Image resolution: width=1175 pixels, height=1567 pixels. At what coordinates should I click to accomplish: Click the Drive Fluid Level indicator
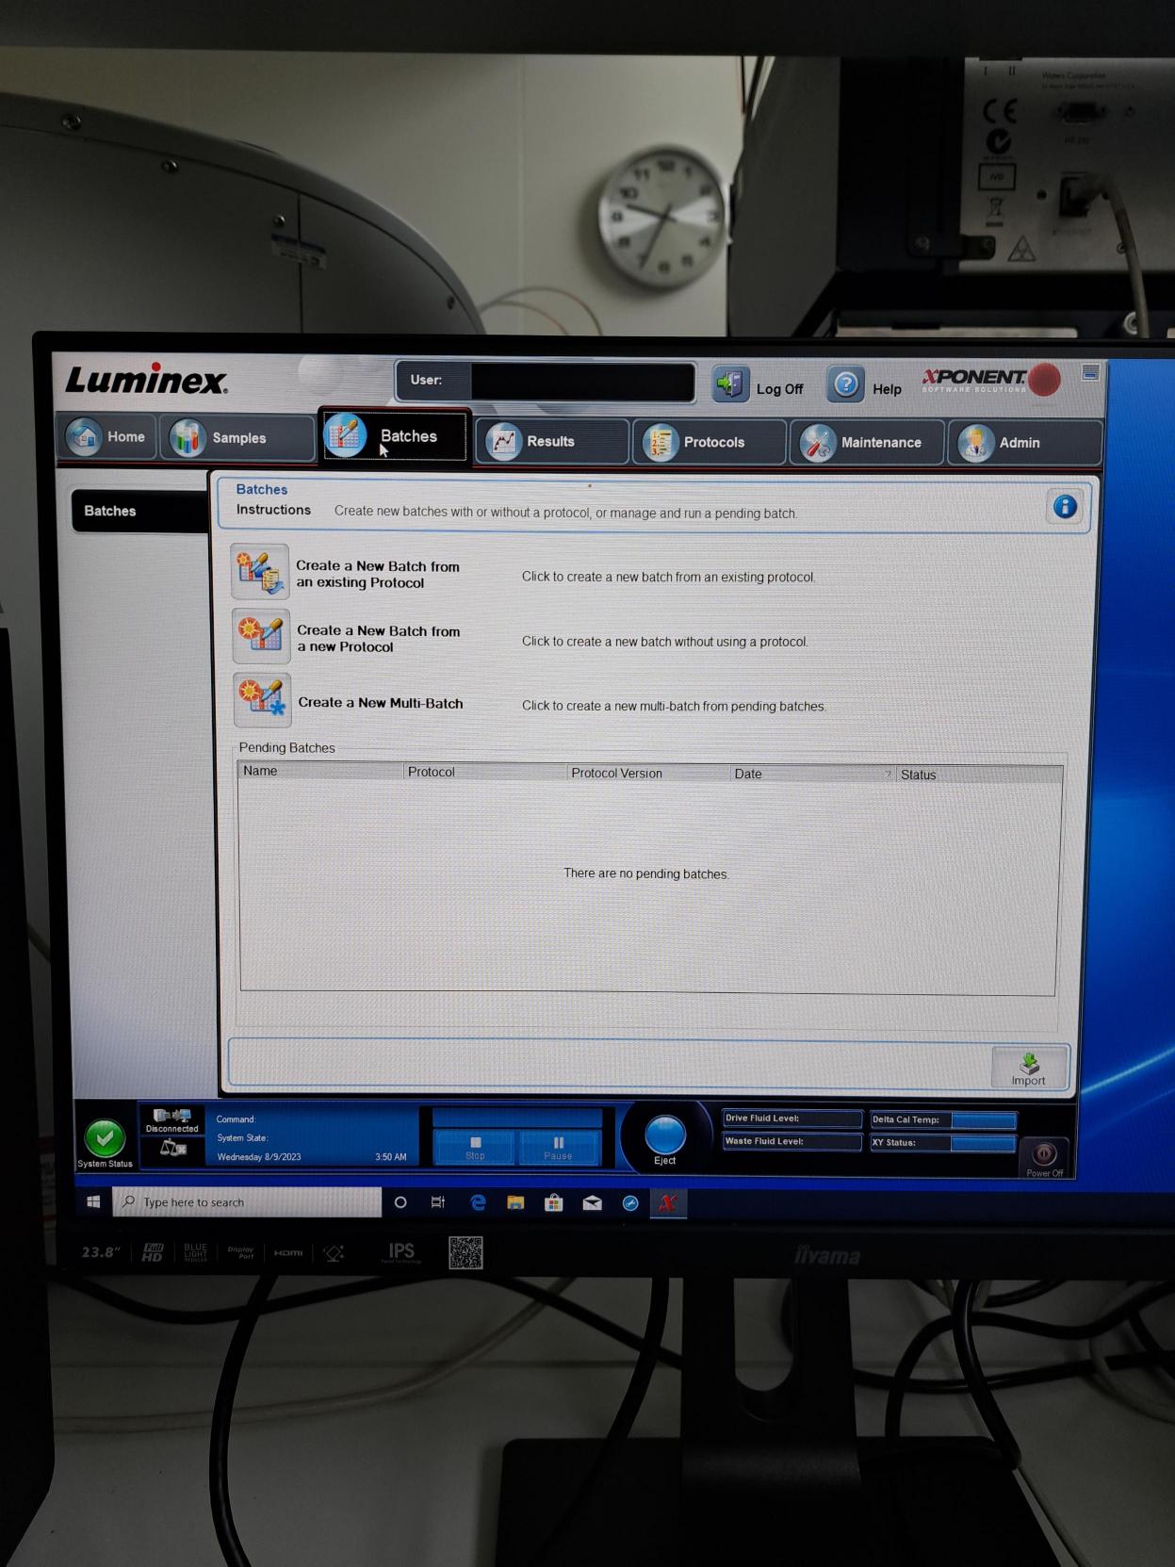point(791,1118)
